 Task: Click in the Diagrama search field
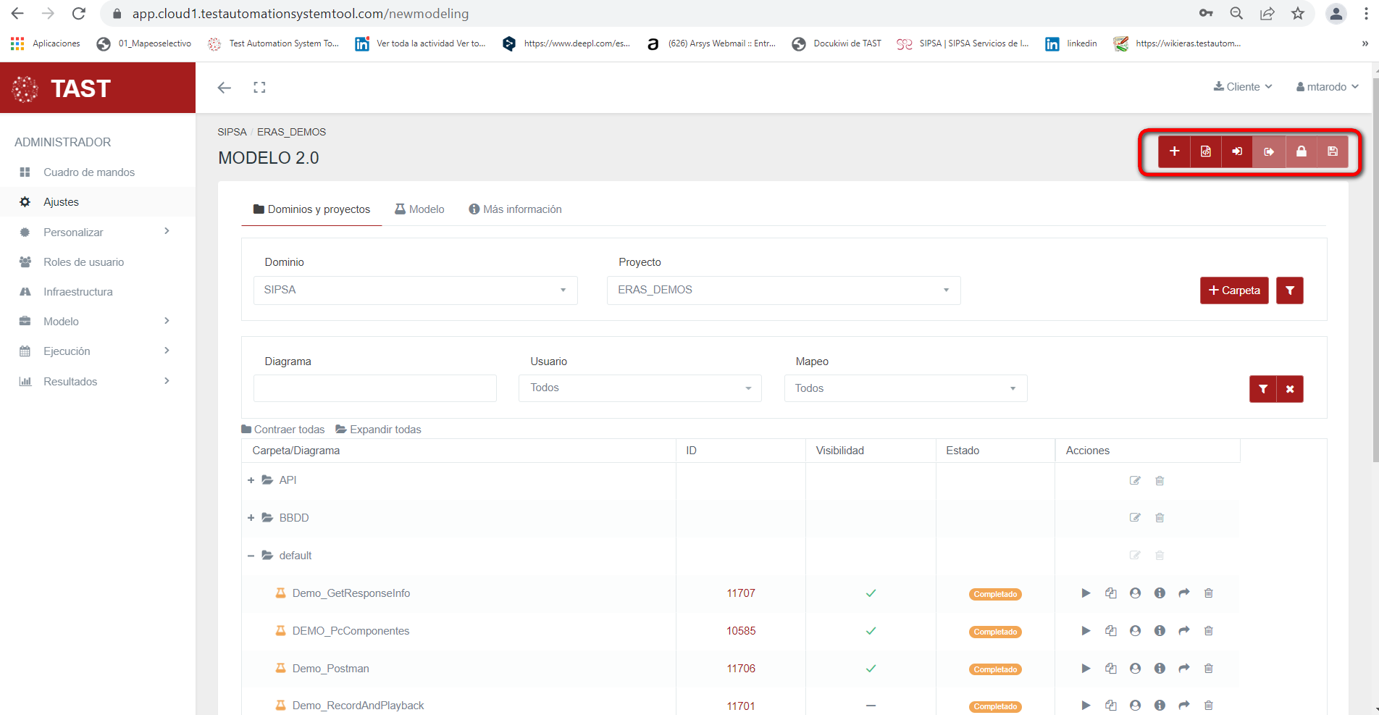[374, 388]
